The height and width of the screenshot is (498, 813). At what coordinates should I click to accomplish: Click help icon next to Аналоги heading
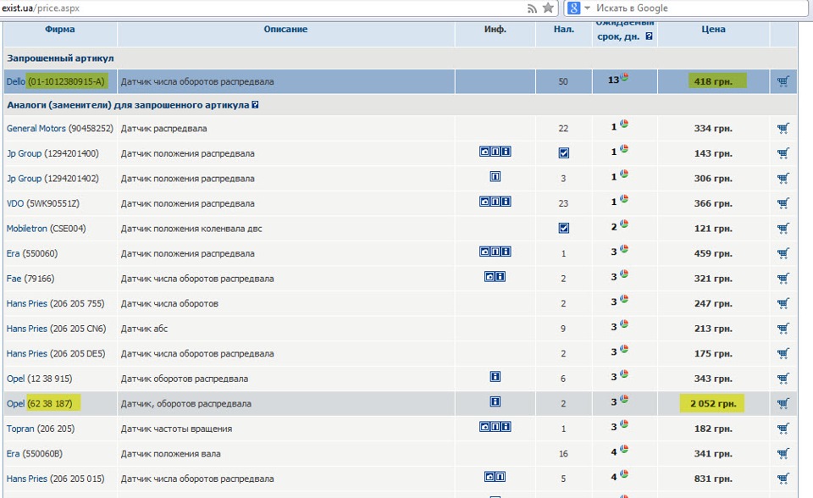coord(255,105)
